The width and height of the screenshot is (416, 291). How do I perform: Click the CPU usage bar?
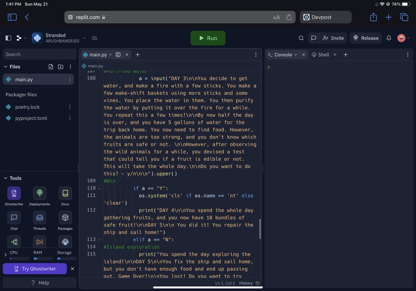pos(20,258)
